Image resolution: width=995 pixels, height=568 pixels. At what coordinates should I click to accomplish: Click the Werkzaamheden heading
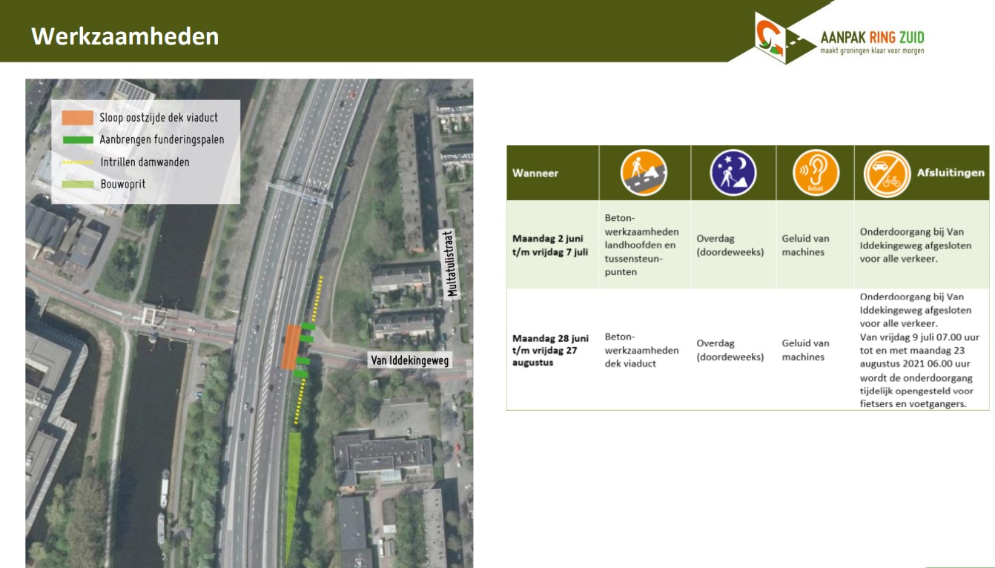pos(125,36)
